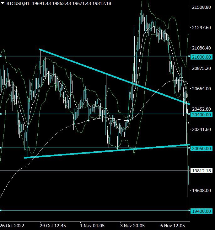Click the 26 Oct 2022 date label

click(x=12, y=225)
